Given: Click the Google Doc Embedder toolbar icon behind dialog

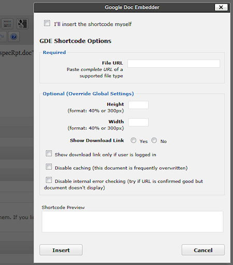Looking at the screenshot, I should coord(23,24).
